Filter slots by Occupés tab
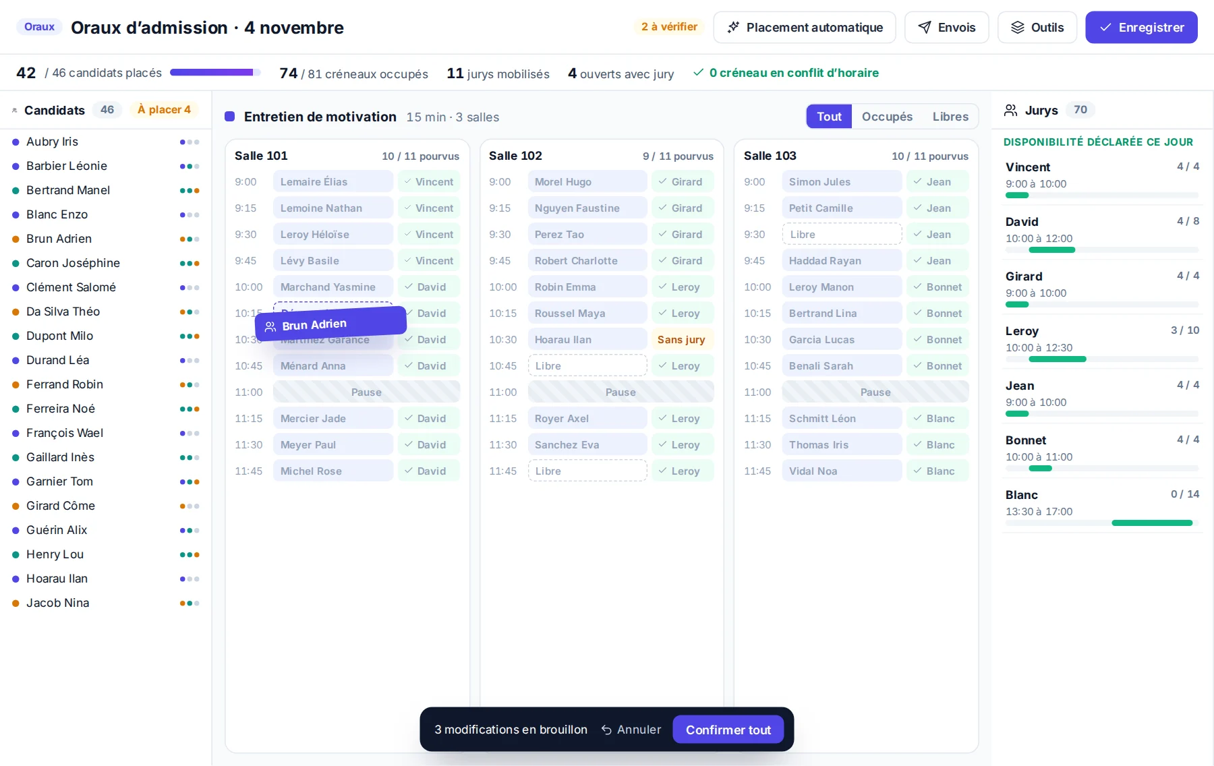The width and height of the screenshot is (1214, 766). click(x=887, y=117)
